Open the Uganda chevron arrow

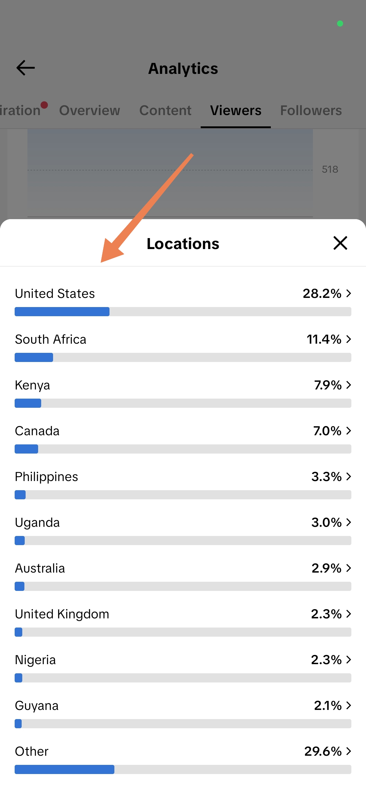(x=349, y=522)
